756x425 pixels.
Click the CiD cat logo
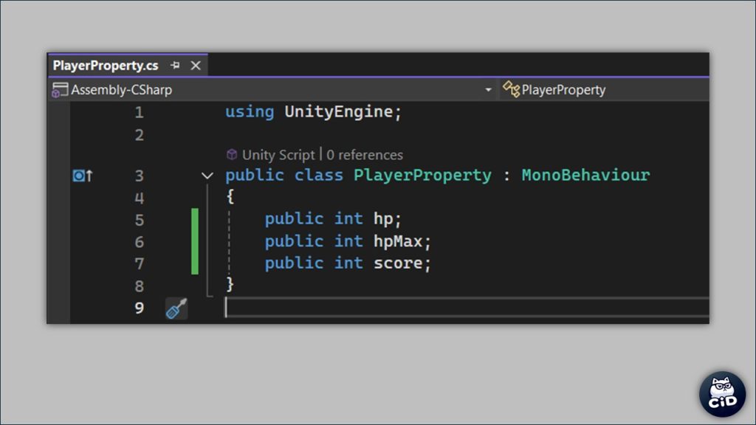click(722, 393)
